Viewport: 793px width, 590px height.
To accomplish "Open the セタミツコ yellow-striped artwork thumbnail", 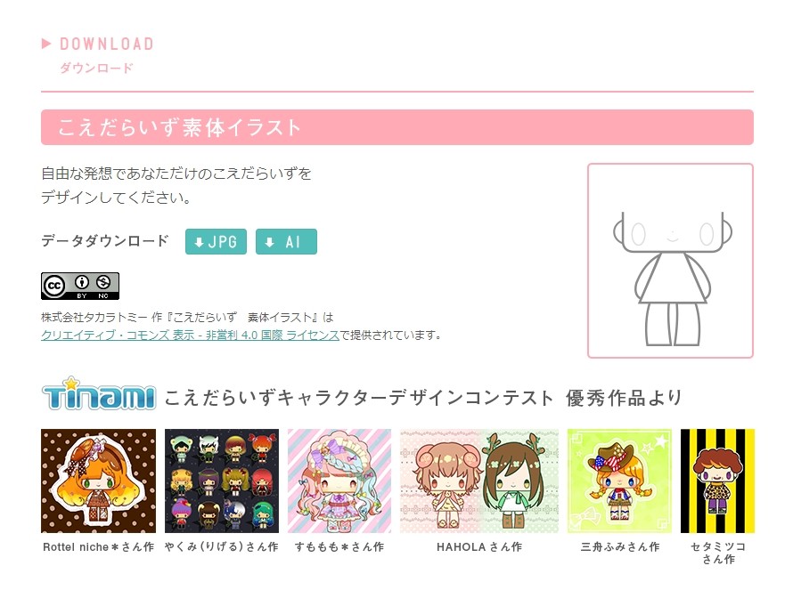I will tap(717, 481).
